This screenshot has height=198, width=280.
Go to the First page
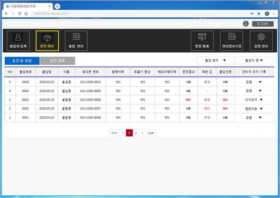tap(114, 133)
